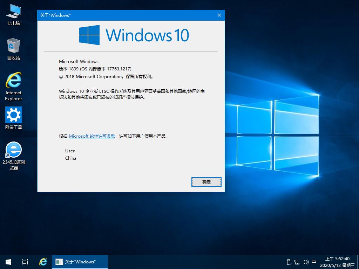Screen dimensions: 359x269
Task: Switch input method via 中 indicator
Action: click(314, 262)
